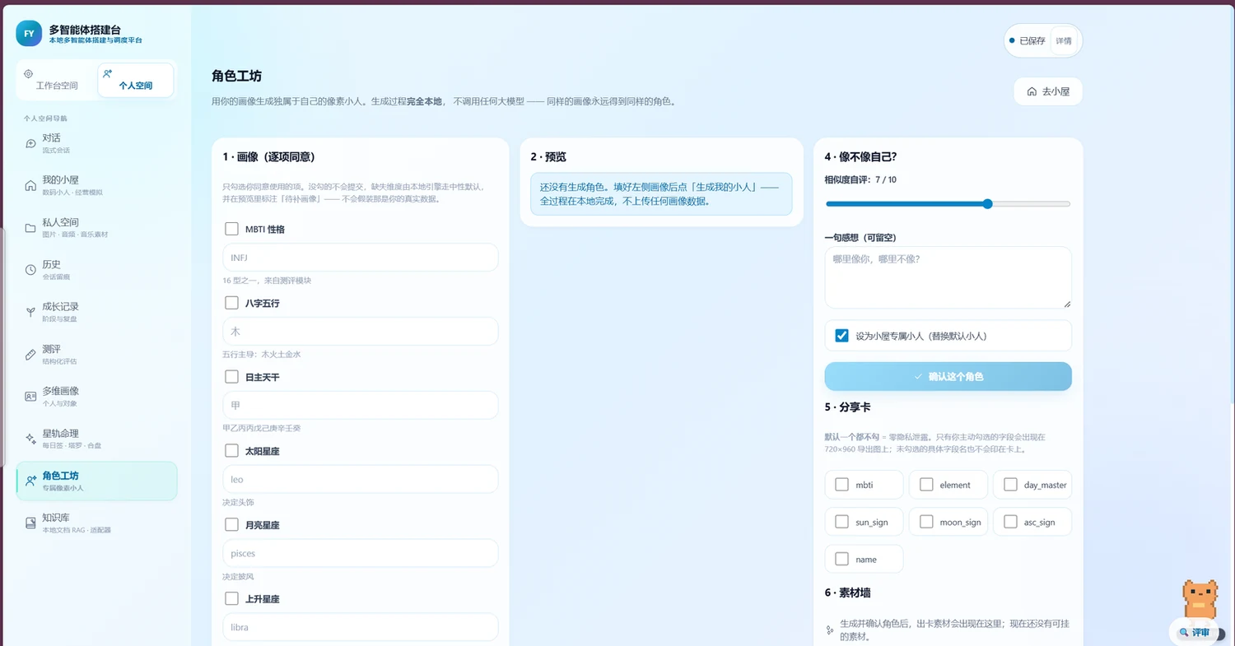
Task: Open the 成长记录 sprout icon
Action: click(x=30, y=312)
